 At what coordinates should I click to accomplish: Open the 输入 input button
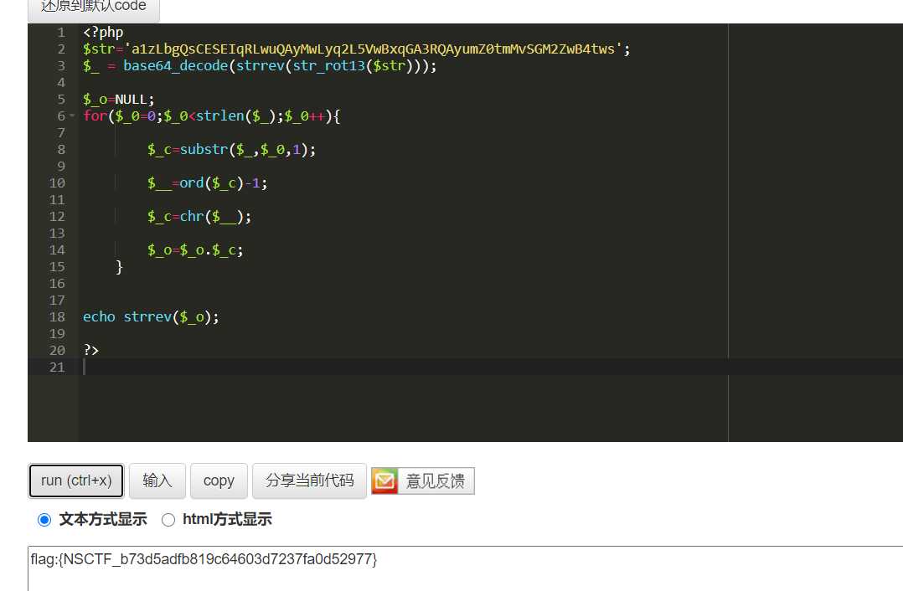157,481
